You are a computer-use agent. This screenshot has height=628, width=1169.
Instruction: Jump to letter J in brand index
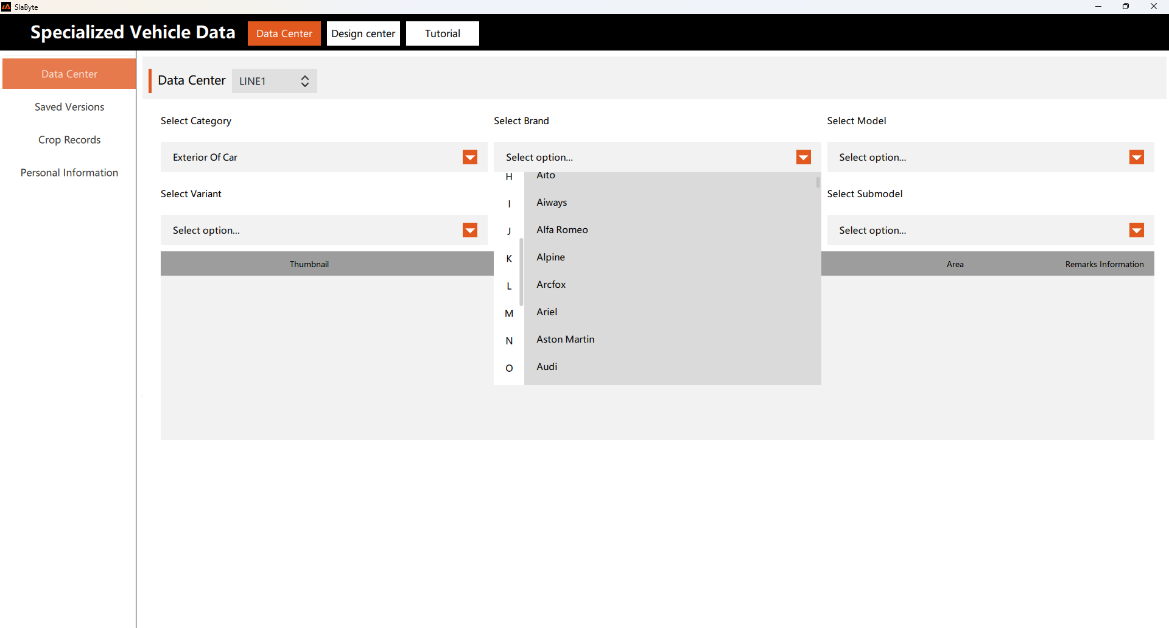509,231
